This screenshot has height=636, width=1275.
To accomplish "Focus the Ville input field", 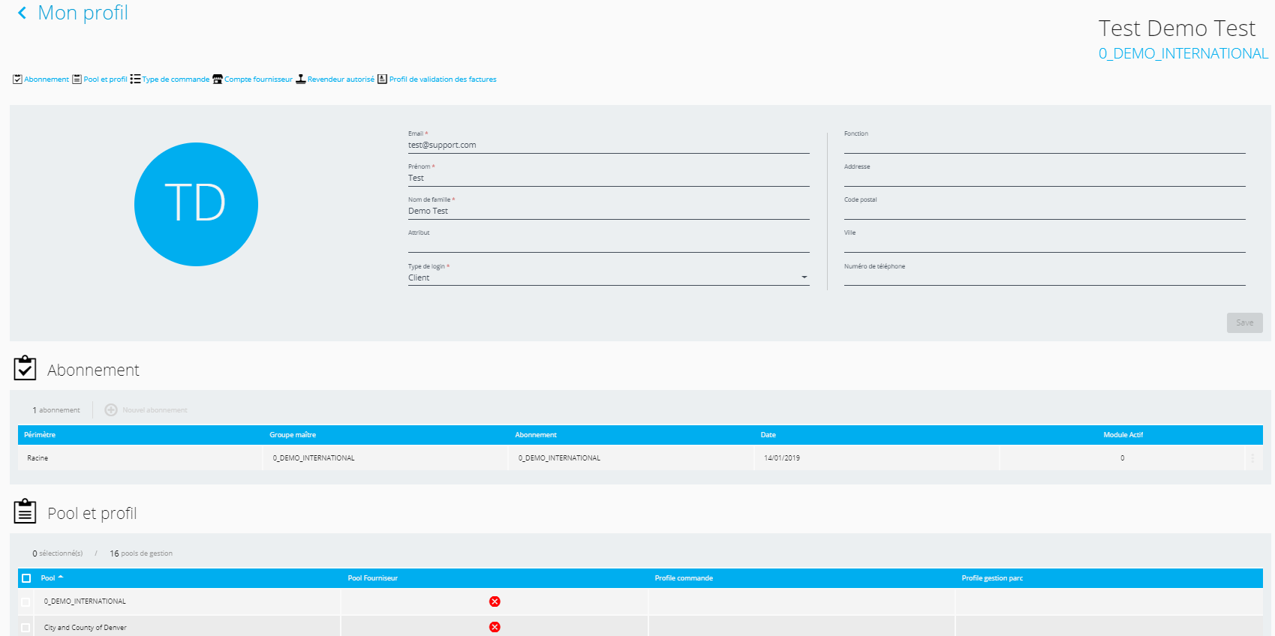I will click(1045, 244).
